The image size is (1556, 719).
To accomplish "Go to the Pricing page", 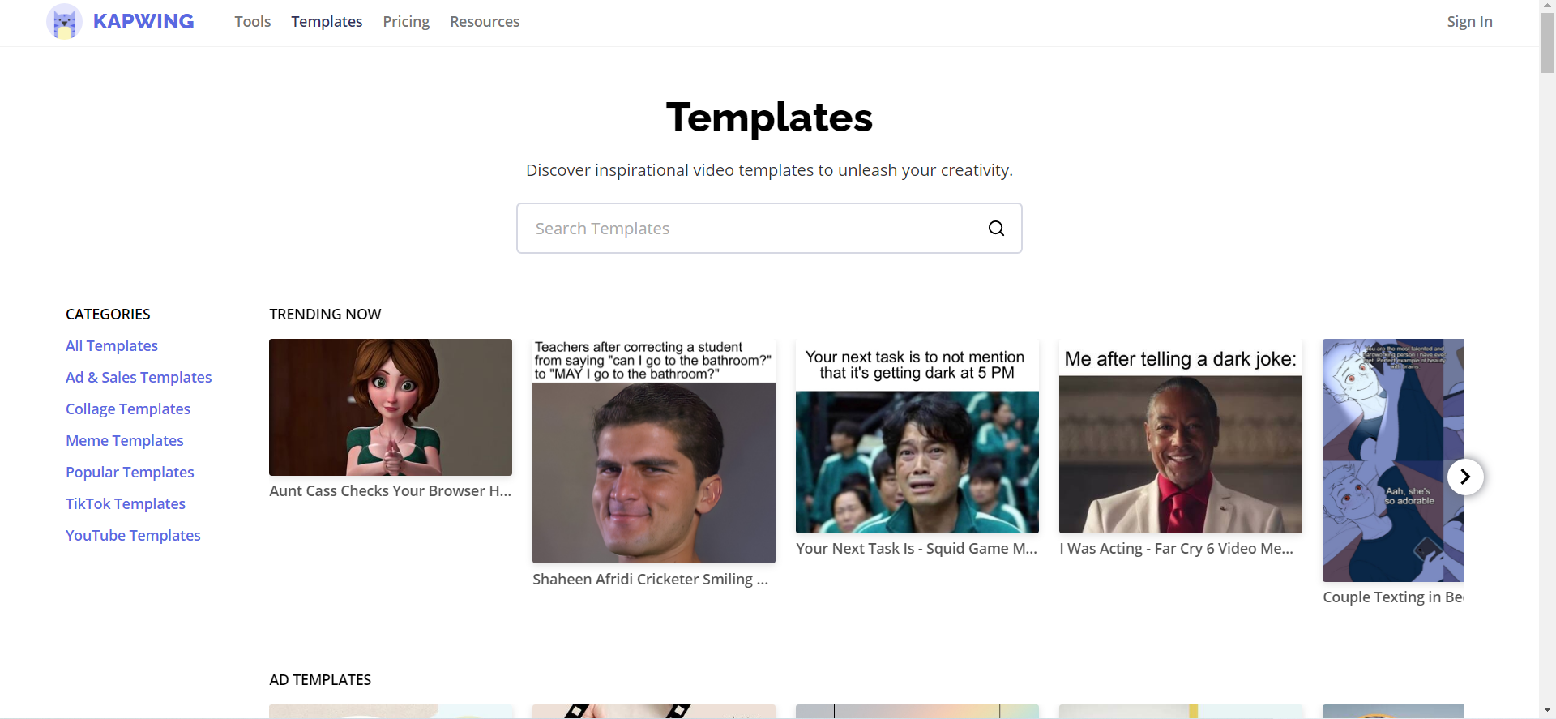I will [x=406, y=22].
